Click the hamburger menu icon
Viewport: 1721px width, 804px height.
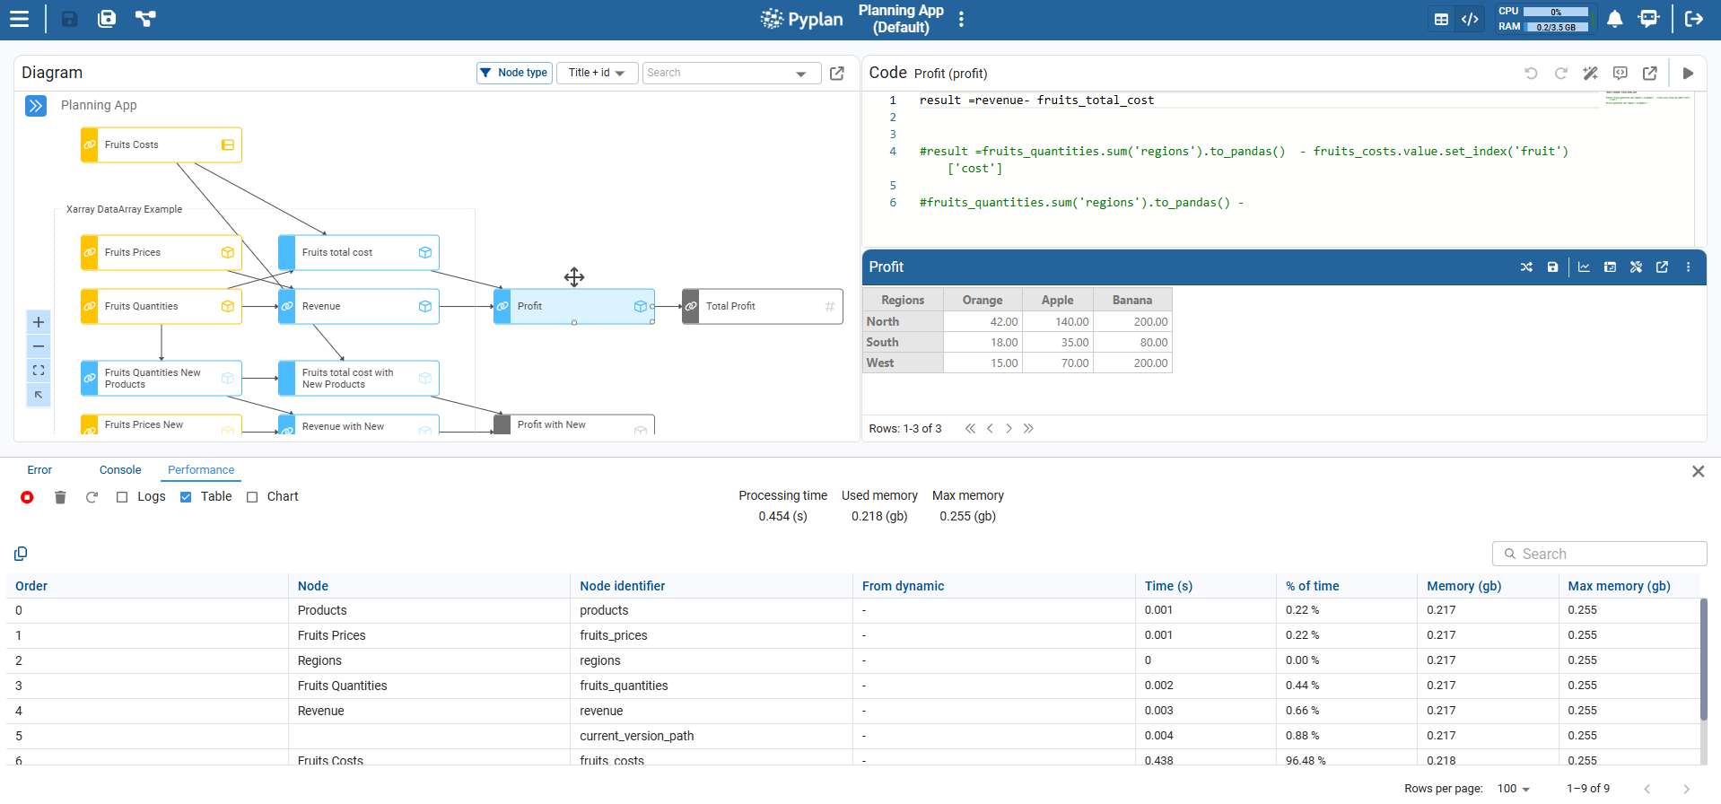19,19
